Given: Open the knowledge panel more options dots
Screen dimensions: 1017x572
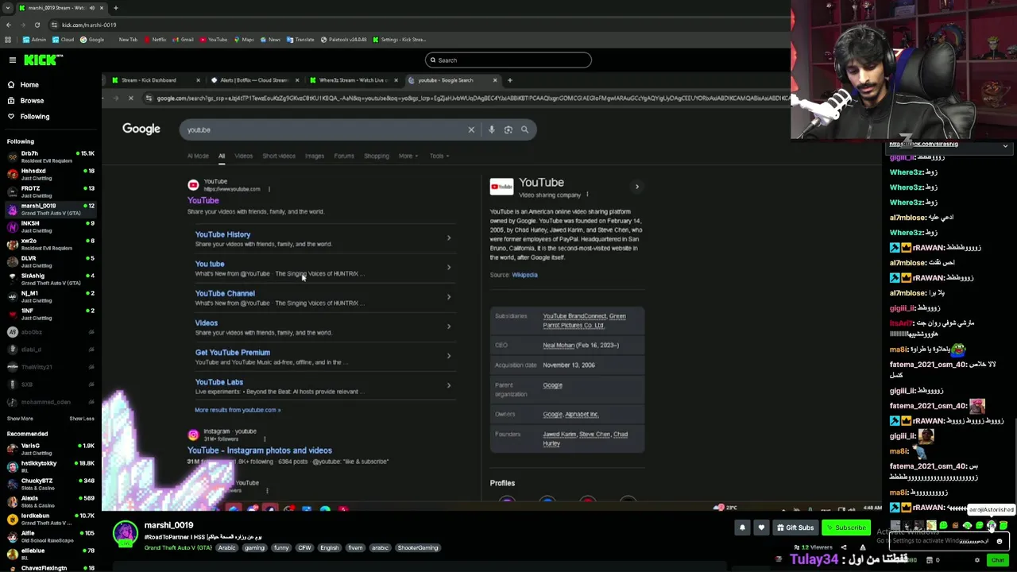Looking at the screenshot, I should coord(587,195).
